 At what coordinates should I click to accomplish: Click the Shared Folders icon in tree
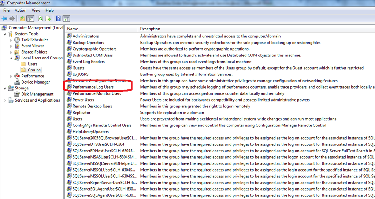(x=17, y=52)
